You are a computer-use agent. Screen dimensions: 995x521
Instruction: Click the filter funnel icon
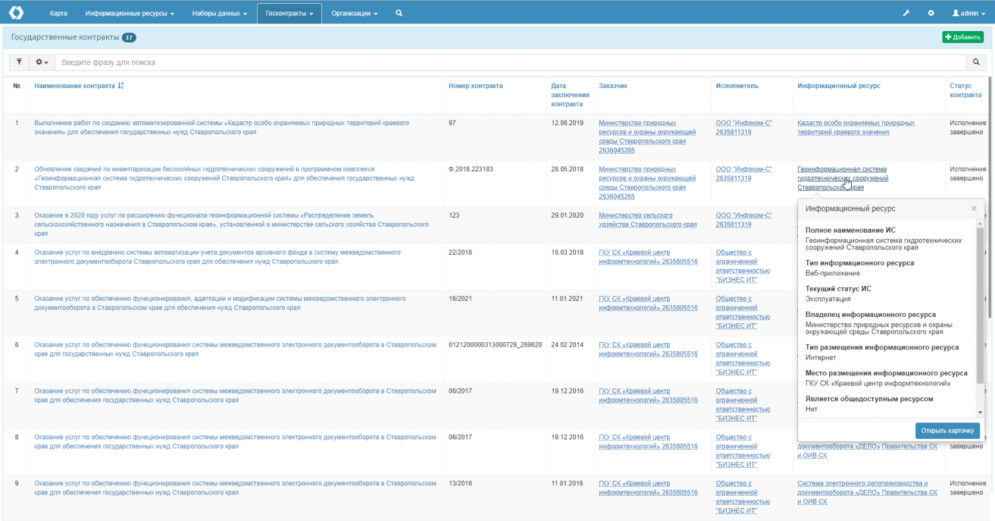(x=19, y=62)
